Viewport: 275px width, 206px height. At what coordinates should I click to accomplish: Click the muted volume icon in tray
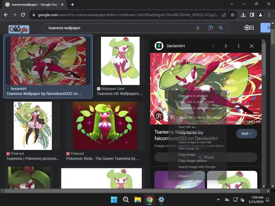point(242,200)
